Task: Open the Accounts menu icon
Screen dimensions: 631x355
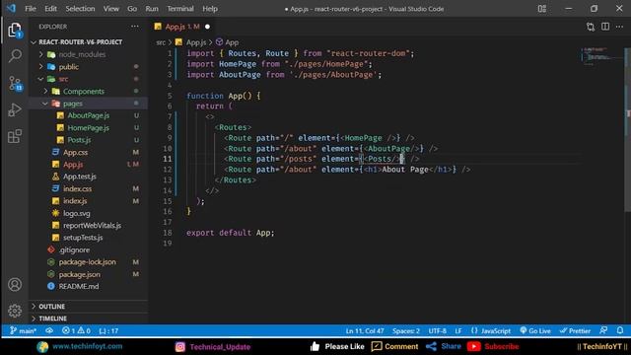Action: click(x=15, y=285)
